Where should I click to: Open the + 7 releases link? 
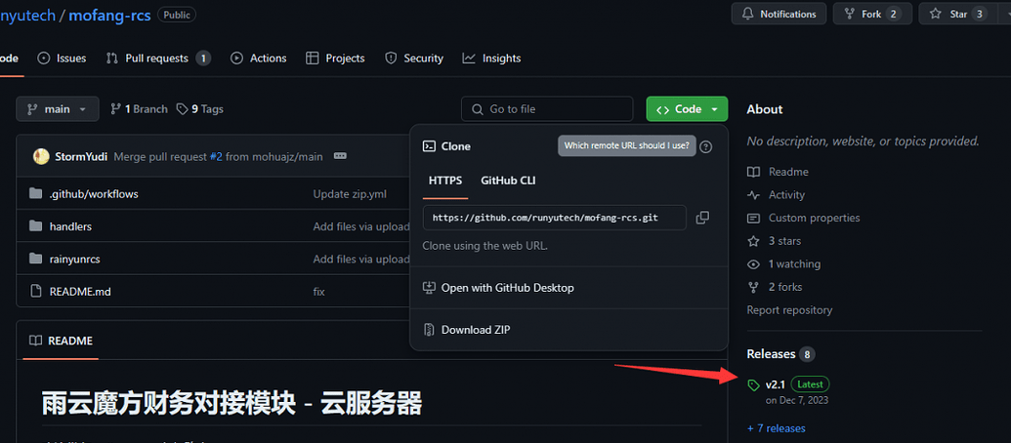[x=776, y=428]
